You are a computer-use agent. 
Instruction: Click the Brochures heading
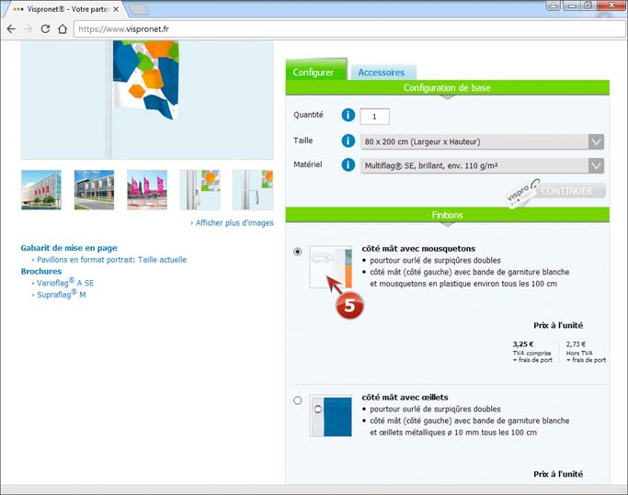pos(41,271)
